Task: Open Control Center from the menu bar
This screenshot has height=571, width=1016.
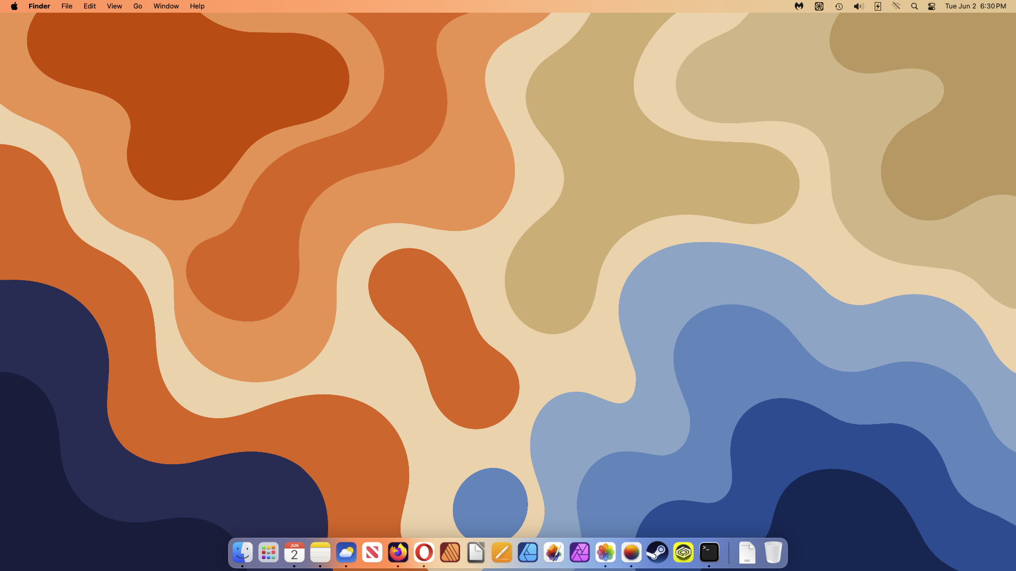Action: tap(932, 6)
